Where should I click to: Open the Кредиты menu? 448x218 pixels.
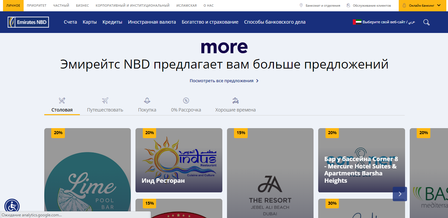[x=112, y=22]
